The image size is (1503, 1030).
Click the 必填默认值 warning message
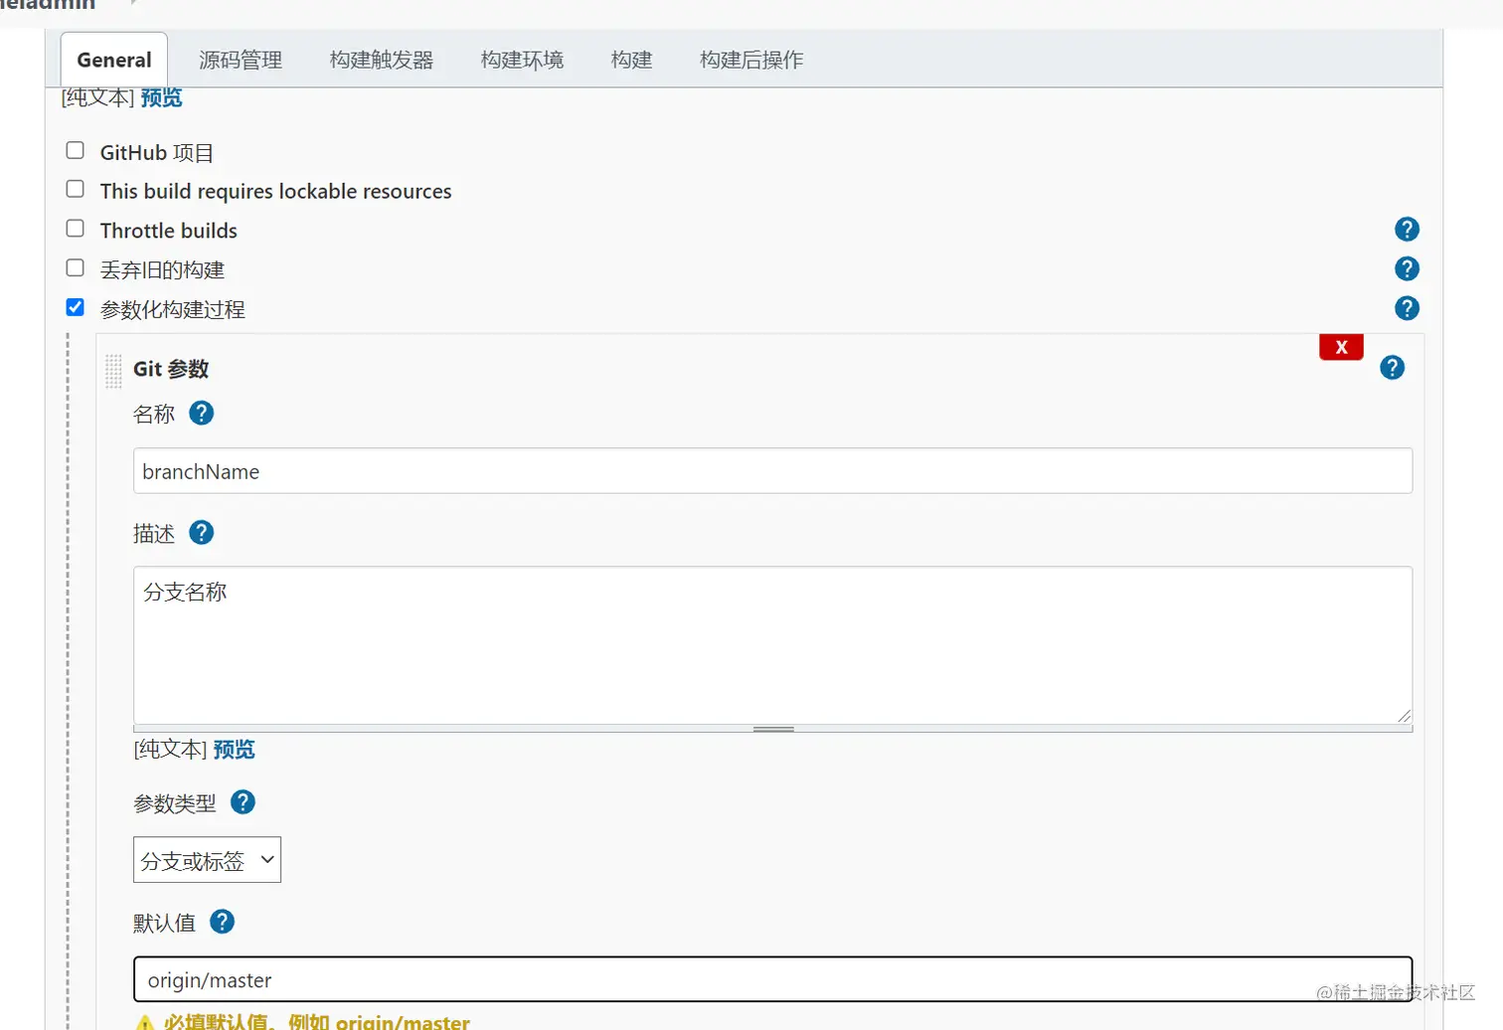click(317, 1021)
